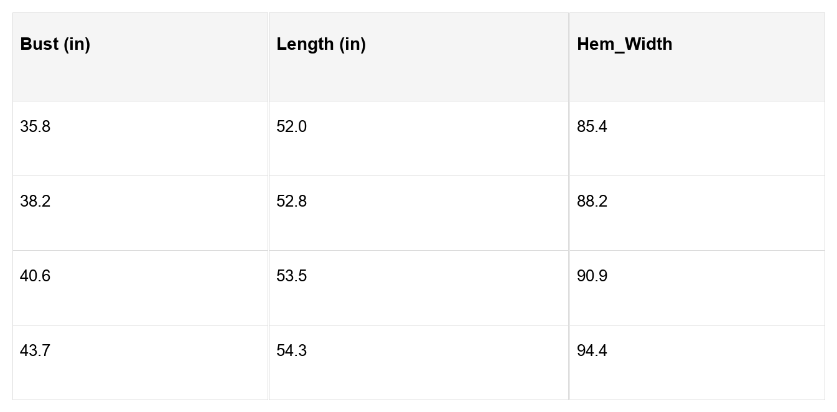Select the cell with bust 40.6
Image resolution: width=837 pixels, height=412 pixels.
pos(35,276)
